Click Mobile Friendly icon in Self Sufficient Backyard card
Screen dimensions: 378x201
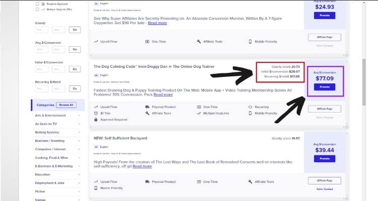[x=96, y=188]
